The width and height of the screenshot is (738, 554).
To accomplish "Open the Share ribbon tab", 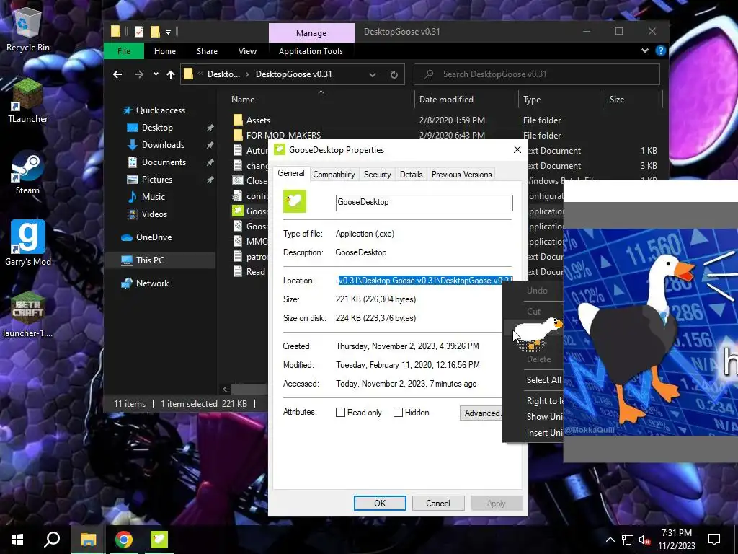I will (207, 51).
